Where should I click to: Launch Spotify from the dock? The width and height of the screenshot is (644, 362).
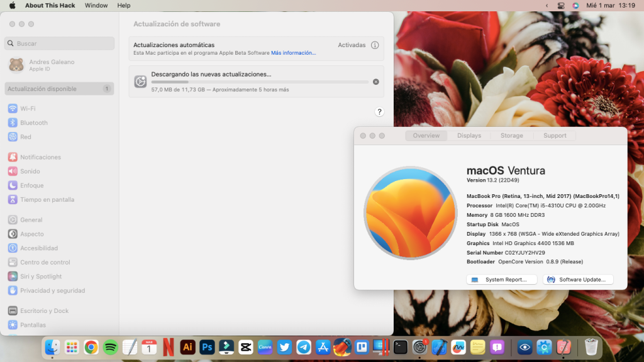pos(111,347)
